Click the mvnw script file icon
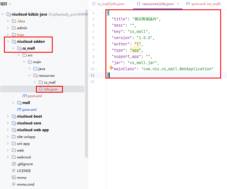This screenshot has height=189, width=227. [x=14, y=178]
